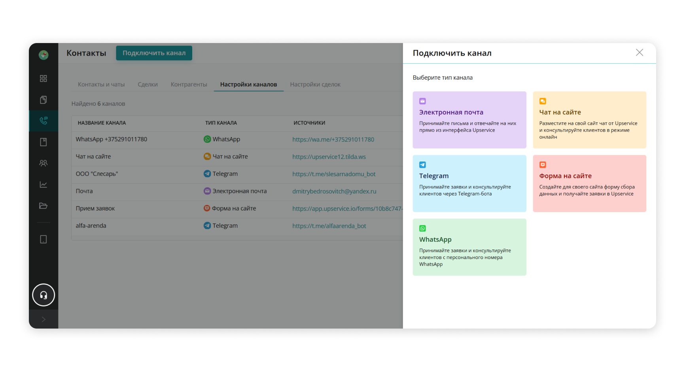Open the t.me/slesarnadomu_bot link
This screenshot has height=372, width=685.
pos(334,174)
